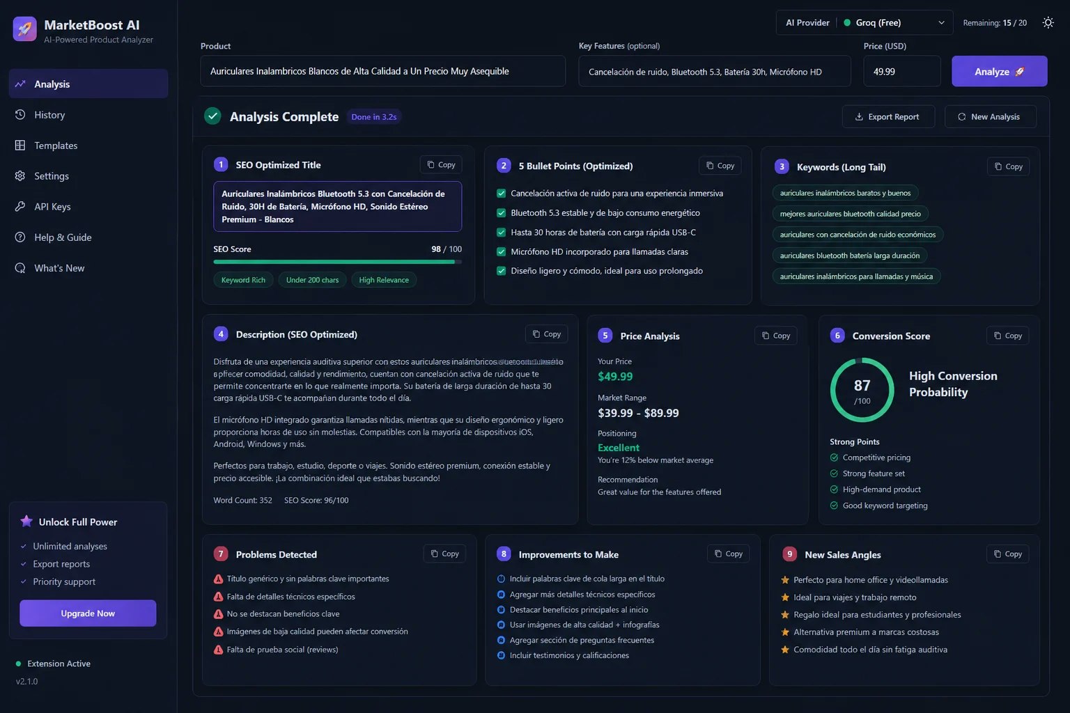The width and height of the screenshot is (1070, 713).
Task: Click the number 9 badge on New Sales Angles
Action: 789,554
